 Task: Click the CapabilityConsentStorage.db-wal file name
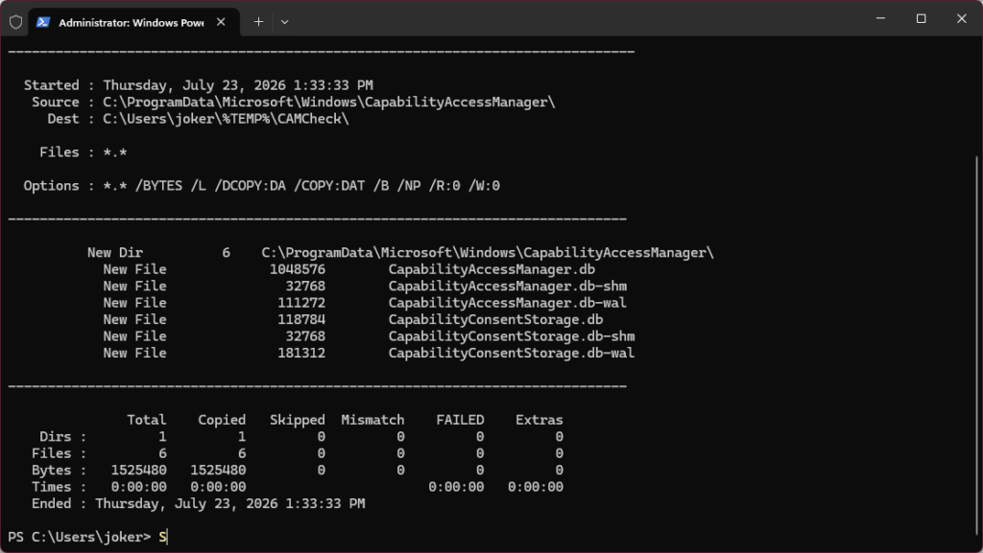(512, 353)
